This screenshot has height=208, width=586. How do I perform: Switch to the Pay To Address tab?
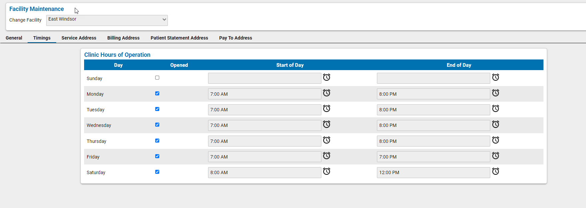tap(235, 38)
